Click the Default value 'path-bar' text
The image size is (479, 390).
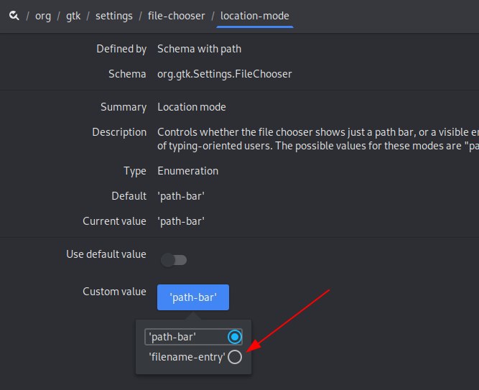pyautogui.click(x=181, y=196)
